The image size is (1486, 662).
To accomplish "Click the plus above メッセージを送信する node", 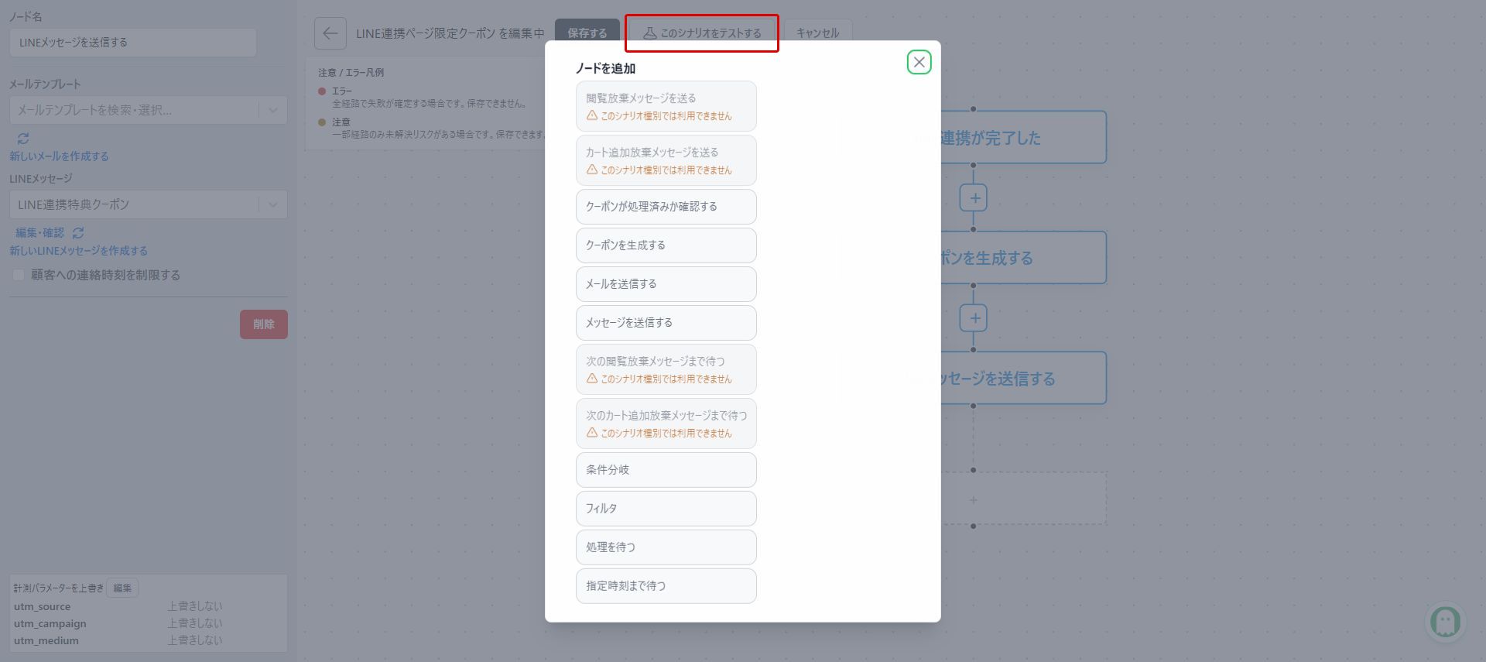I will (974, 317).
